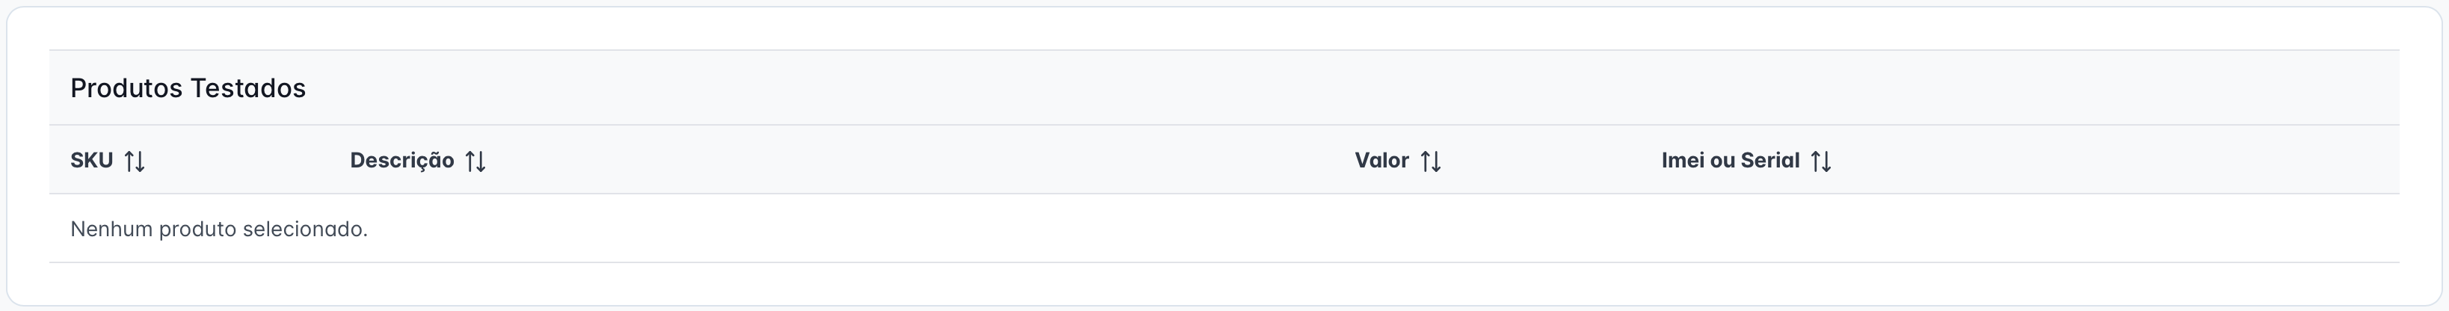Screen dimensions: 2449x311
Task: Click the up arrow beside Descrição
Action: coord(471,161)
